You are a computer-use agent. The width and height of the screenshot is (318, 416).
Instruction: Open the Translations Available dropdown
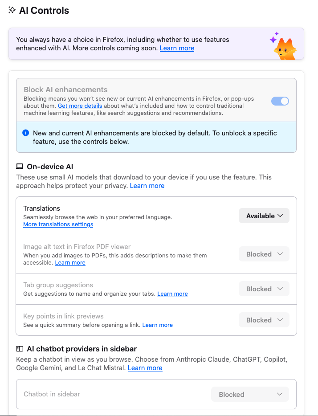tap(264, 216)
